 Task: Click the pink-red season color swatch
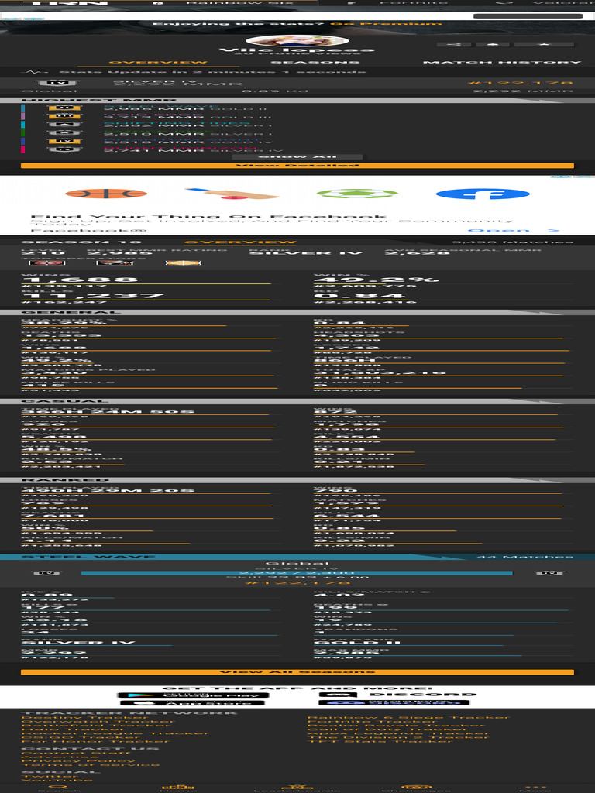[23, 149]
